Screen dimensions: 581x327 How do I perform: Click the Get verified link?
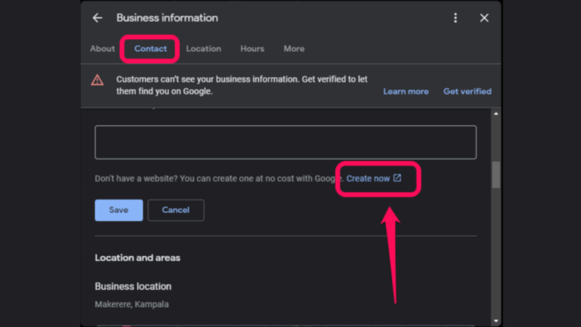(x=468, y=91)
